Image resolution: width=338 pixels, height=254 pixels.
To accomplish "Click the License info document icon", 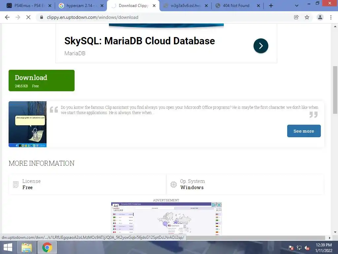I will (16, 185).
